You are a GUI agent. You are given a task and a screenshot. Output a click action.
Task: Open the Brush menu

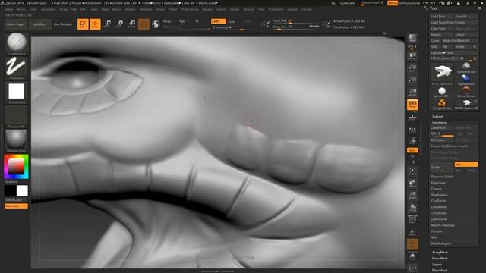coord(21,9)
